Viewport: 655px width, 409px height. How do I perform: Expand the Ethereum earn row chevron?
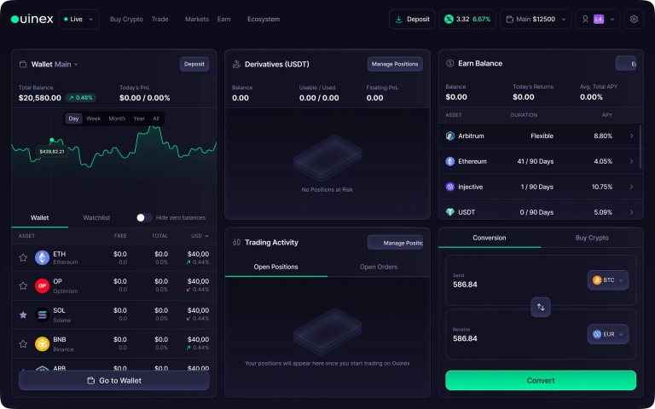coord(631,162)
